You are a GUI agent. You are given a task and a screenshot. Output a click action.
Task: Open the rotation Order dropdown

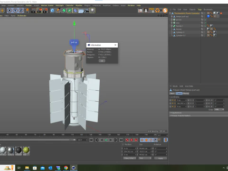point(219,110)
